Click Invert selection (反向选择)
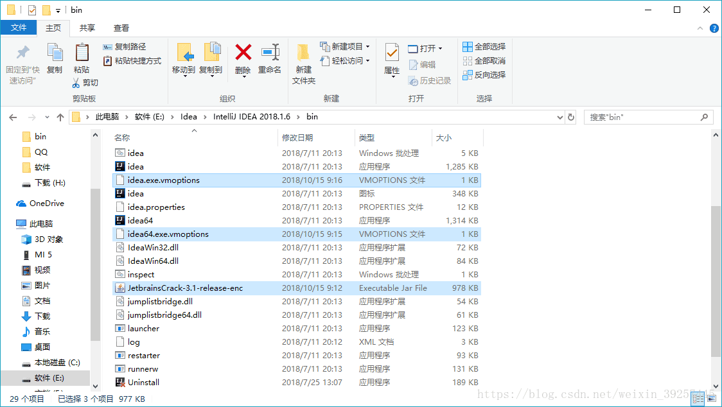722x407 pixels. [484, 74]
